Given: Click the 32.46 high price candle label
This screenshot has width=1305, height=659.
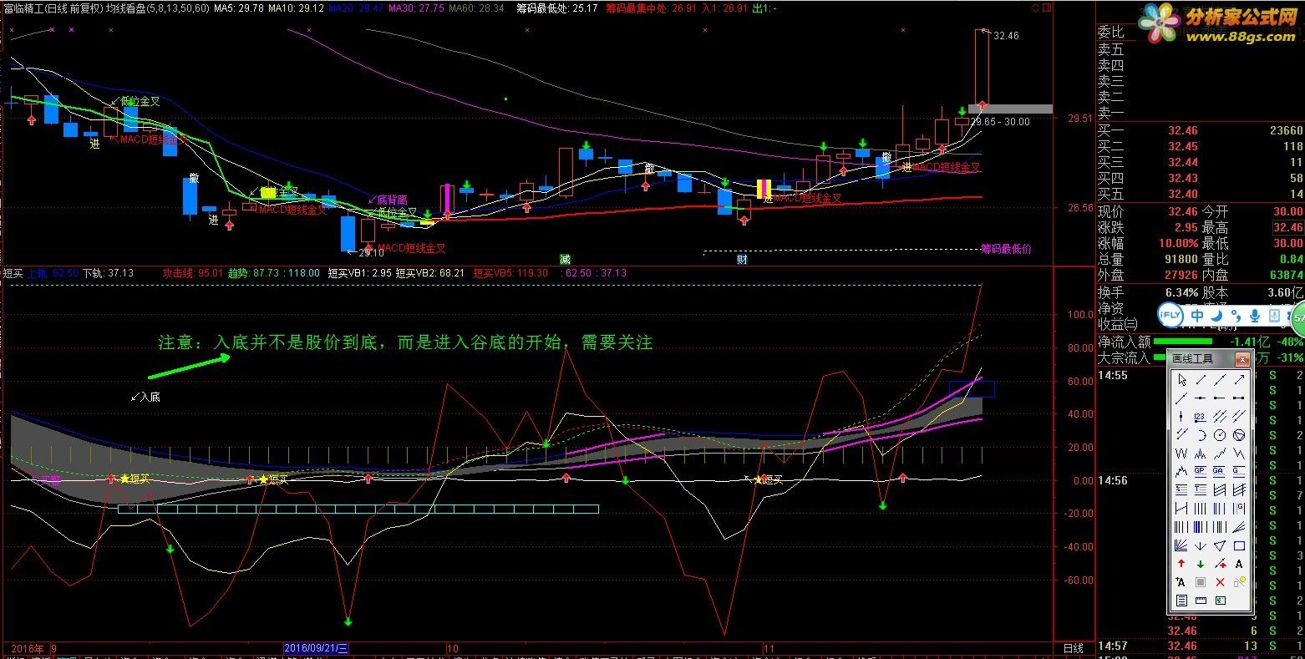Looking at the screenshot, I should tap(1007, 36).
